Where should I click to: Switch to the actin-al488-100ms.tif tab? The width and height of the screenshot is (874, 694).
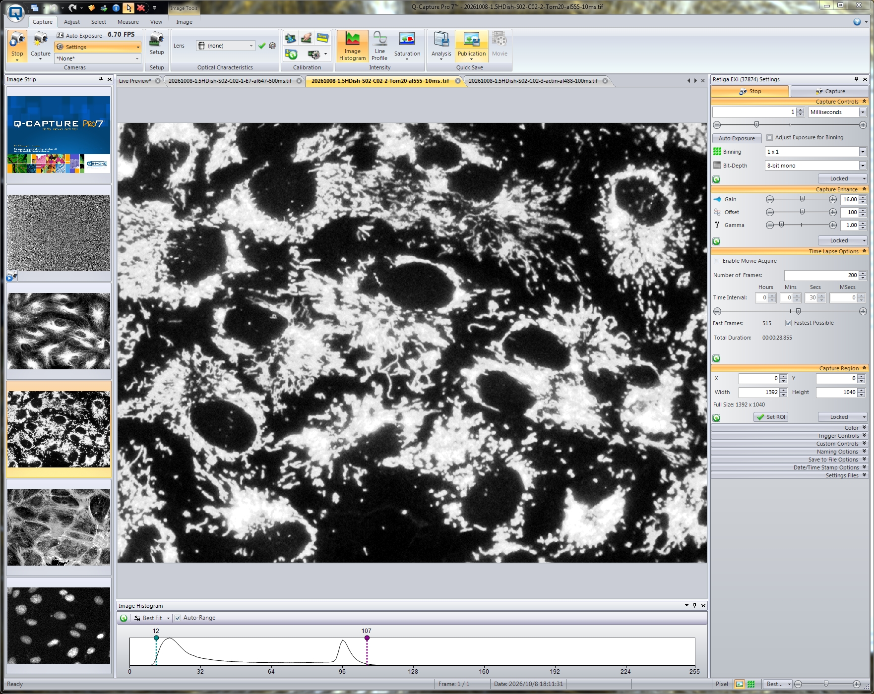533,81
